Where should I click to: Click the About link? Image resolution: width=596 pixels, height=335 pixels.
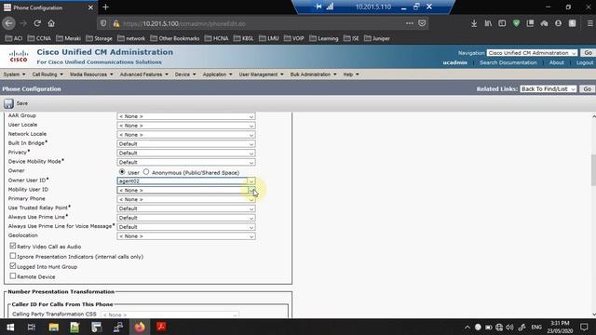[557, 62]
